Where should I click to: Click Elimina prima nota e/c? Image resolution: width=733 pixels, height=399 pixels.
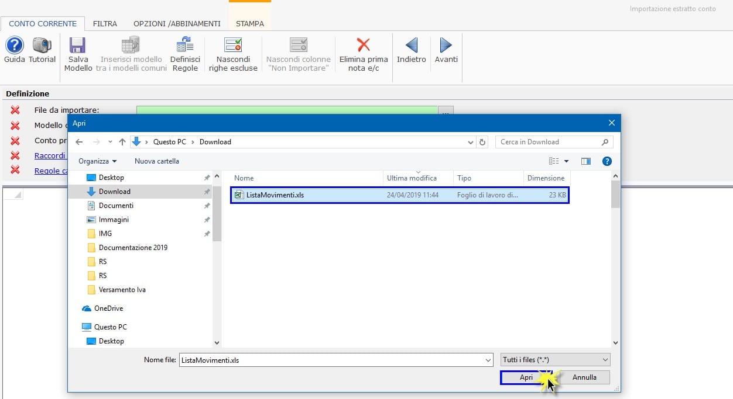point(364,46)
